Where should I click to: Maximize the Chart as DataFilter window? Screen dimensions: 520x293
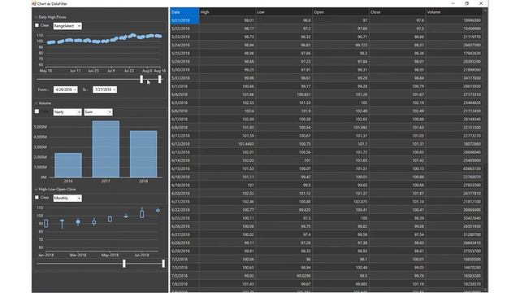coord(466,3)
